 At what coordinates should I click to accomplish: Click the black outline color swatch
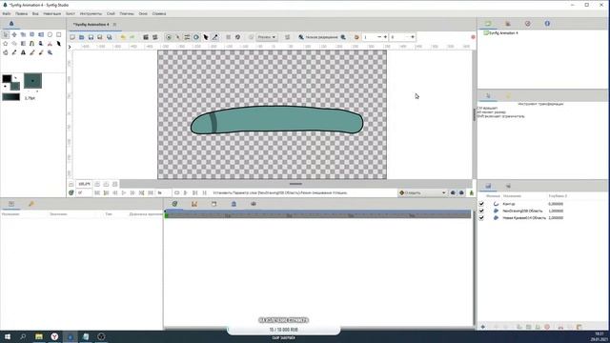point(7,79)
